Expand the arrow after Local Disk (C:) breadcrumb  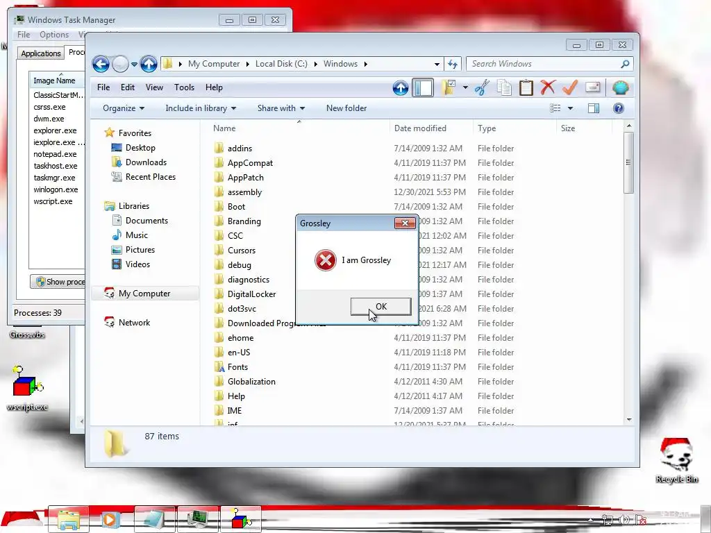(x=316, y=64)
